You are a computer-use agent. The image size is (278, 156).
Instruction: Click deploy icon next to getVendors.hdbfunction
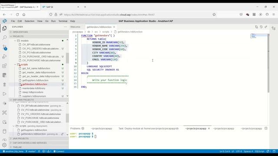(62, 134)
